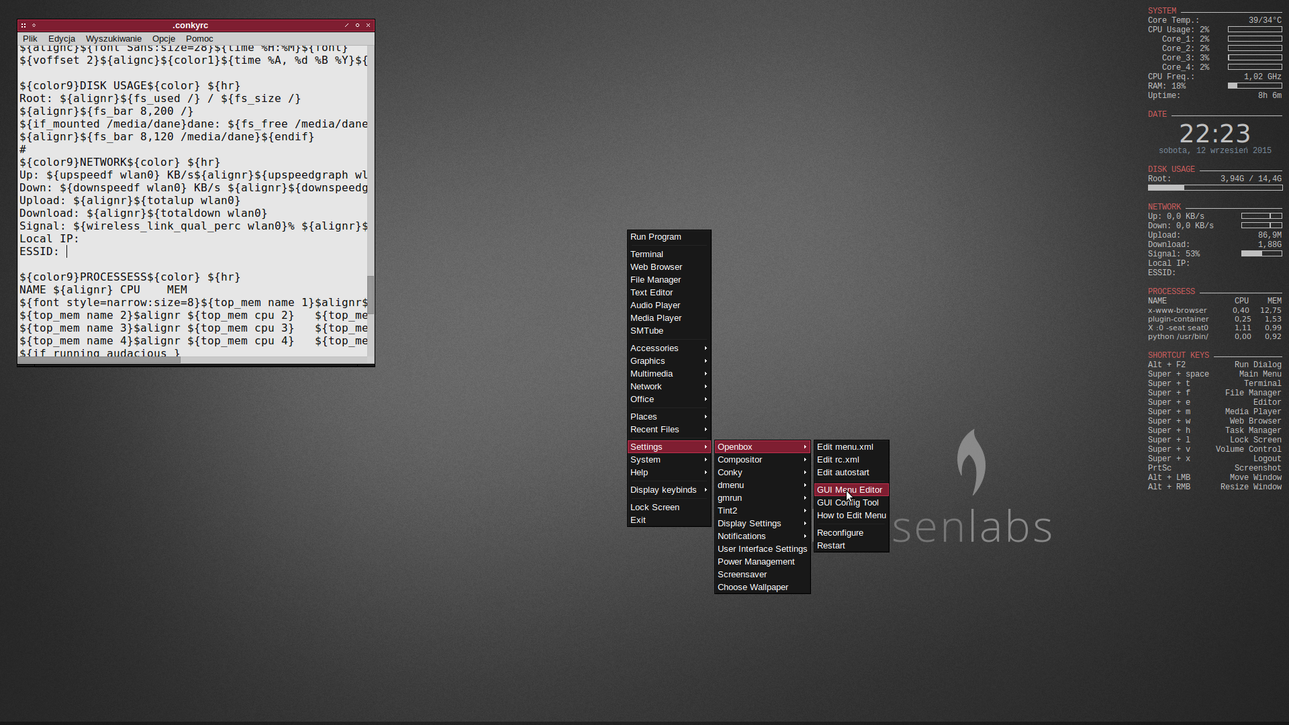Open the Plik menu
This screenshot has height=725, width=1289.
30,39
